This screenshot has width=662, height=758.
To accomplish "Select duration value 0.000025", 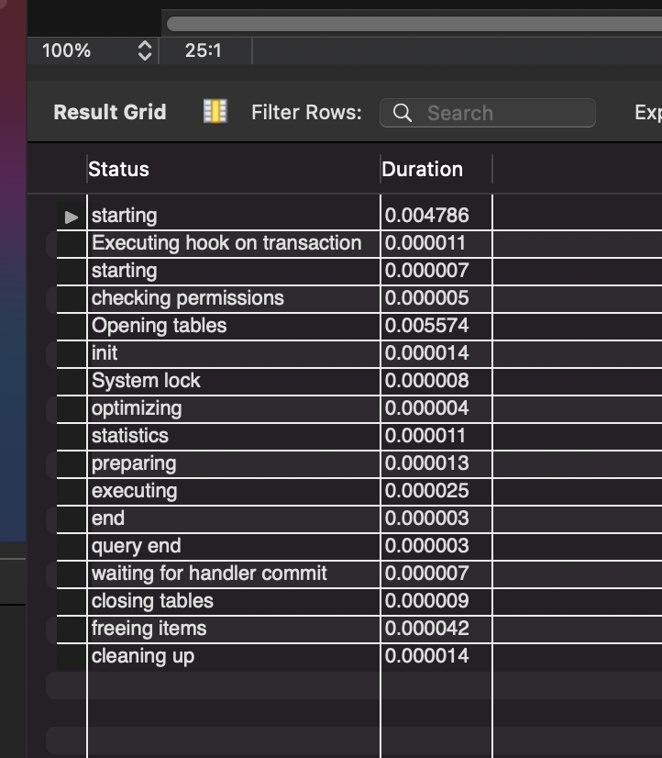I will pos(436,491).
